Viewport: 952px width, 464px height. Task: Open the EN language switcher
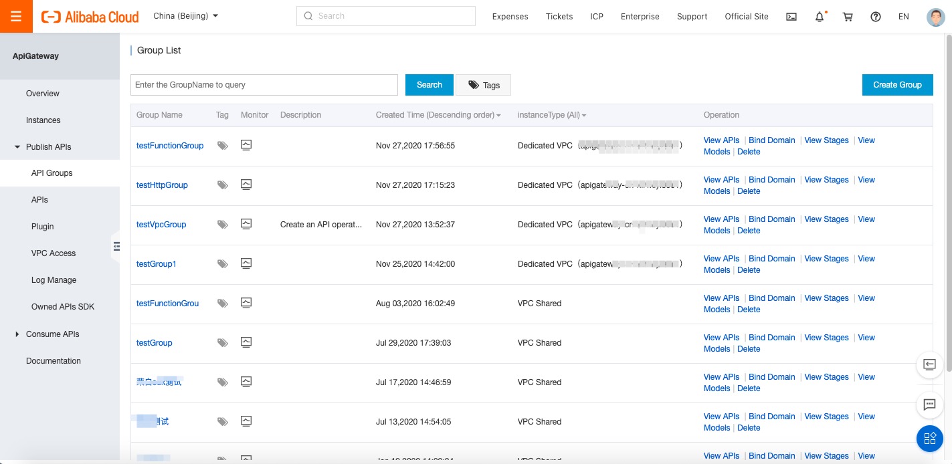(x=904, y=17)
